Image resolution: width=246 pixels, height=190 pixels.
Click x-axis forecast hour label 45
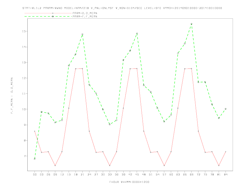click(x=137, y=174)
